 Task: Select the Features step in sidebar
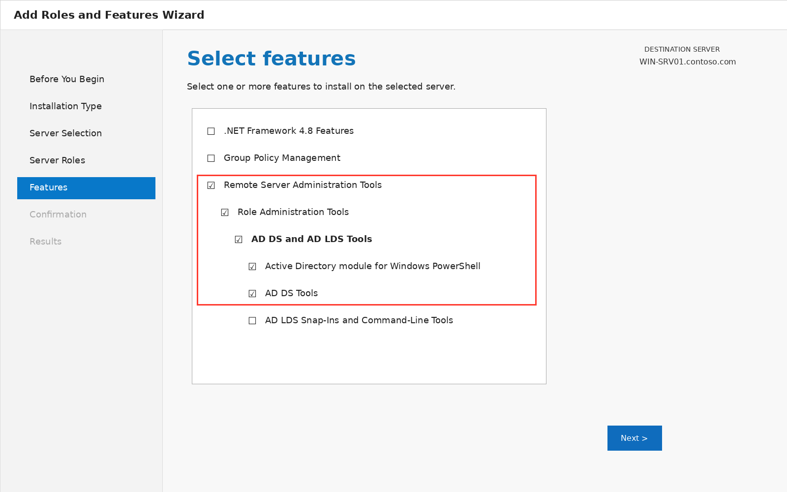click(x=86, y=188)
